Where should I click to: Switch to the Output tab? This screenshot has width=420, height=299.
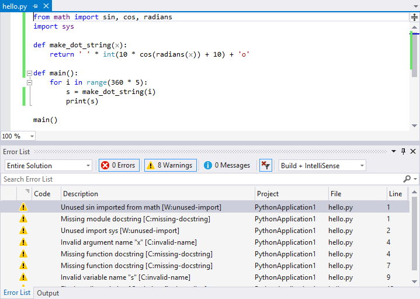coord(48,293)
